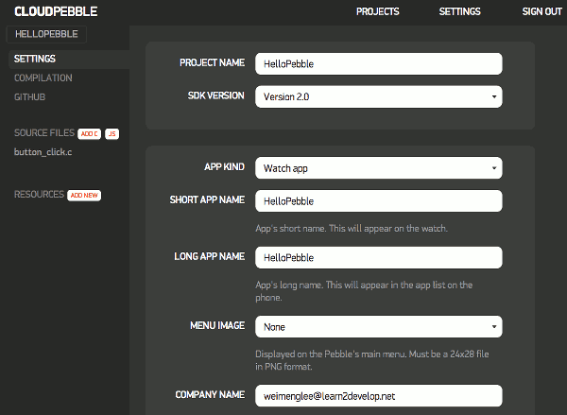The width and height of the screenshot is (567, 415).
Task: Click the Long App Name field
Action: coord(378,257)
